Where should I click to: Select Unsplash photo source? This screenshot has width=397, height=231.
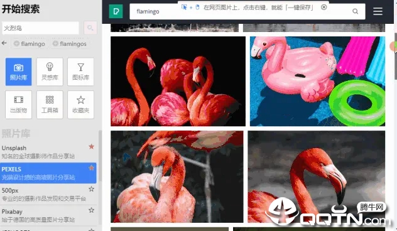tap(48, 152)
